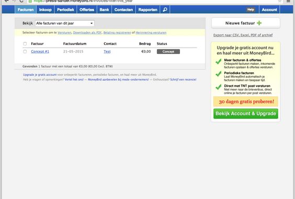Bookmark page with the star icon
Screen dimensions: 295x199
click(x=280, y=1)
